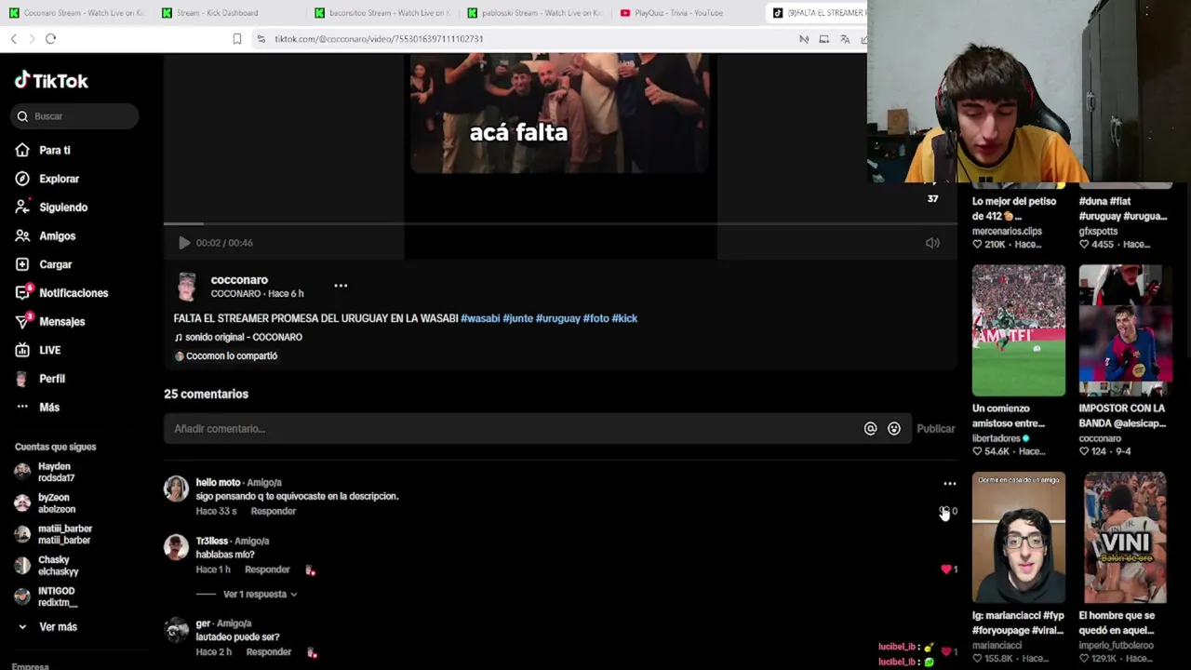Screen dimensions: 1191x670
Task: Open ger commenter avatar
Action: (176, 630)
